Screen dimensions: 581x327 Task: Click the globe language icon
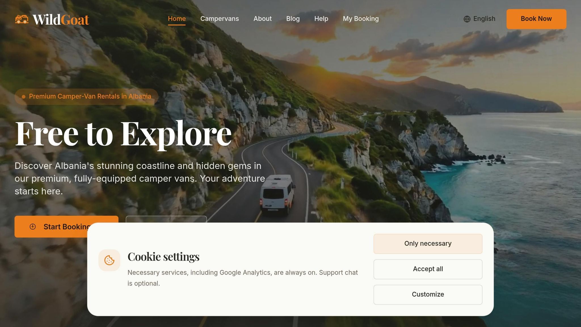[x=467, y=19]
